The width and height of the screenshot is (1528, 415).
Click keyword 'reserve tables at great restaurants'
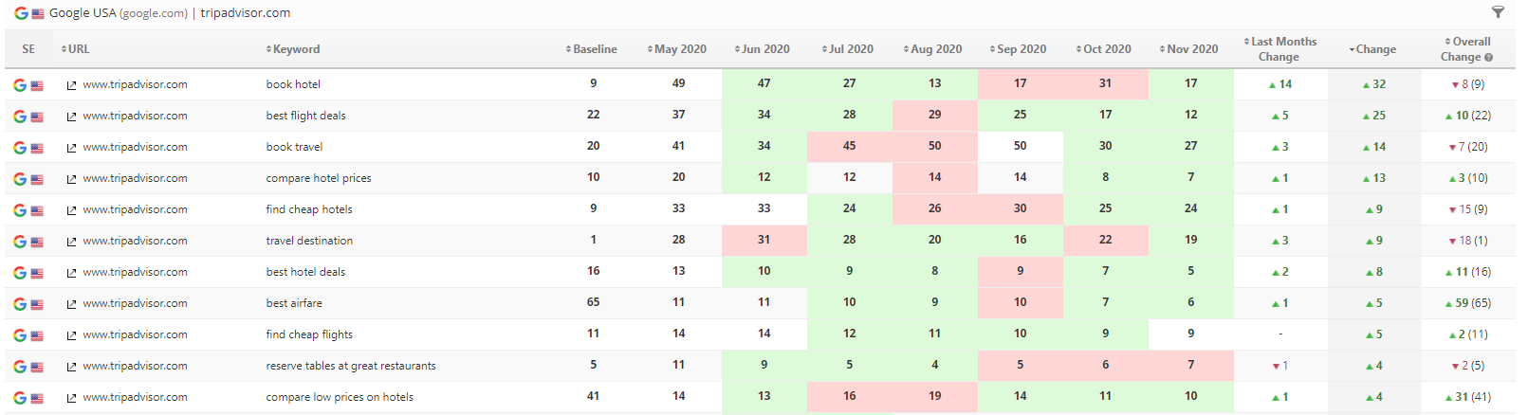(351, 366)
